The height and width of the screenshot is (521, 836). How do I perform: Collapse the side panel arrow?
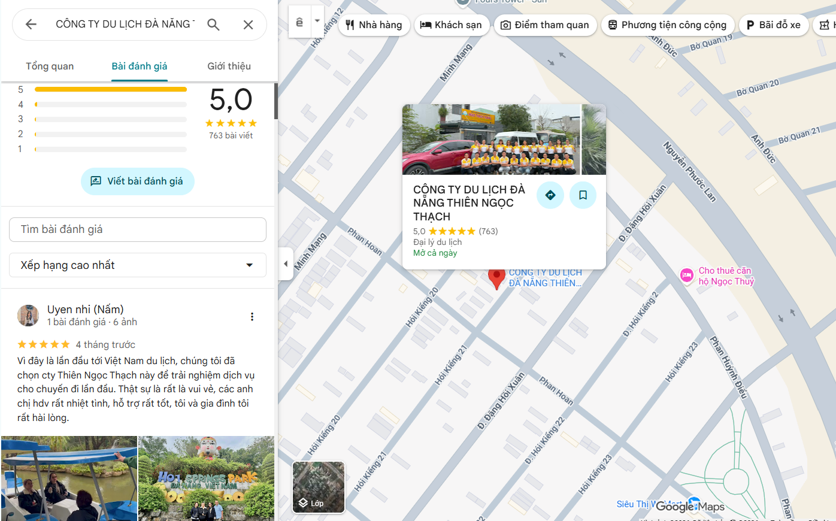(286, 263)
